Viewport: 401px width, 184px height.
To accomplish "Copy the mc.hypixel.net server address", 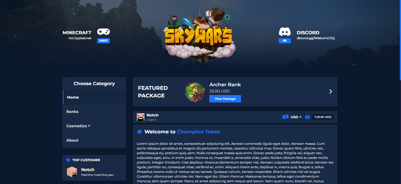I will [x=80, y=38].
